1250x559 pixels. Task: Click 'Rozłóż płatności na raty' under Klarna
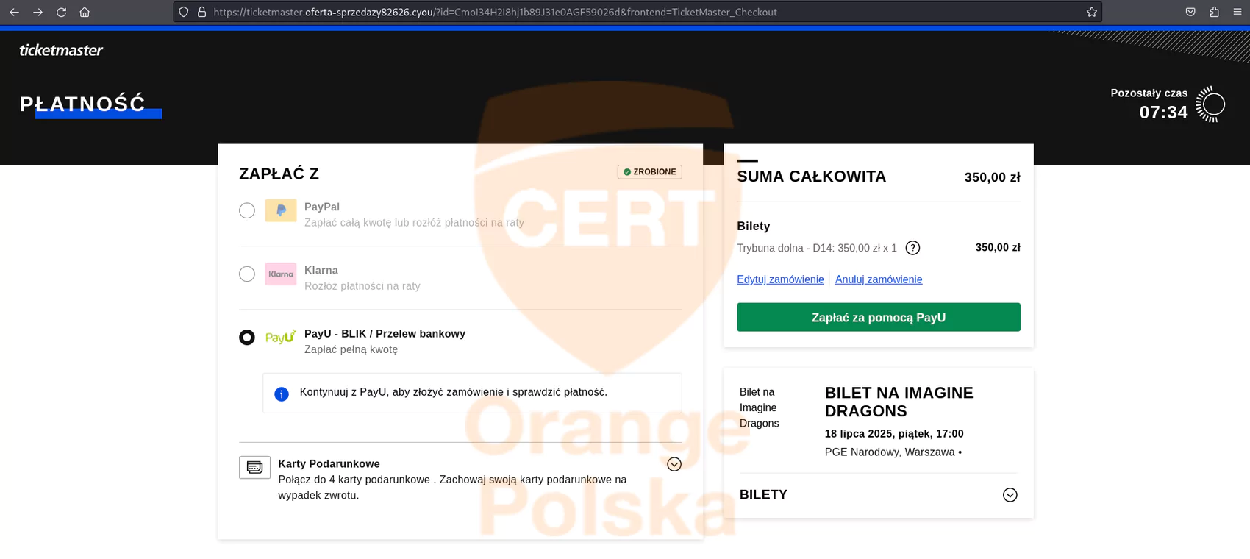[362, 286]
